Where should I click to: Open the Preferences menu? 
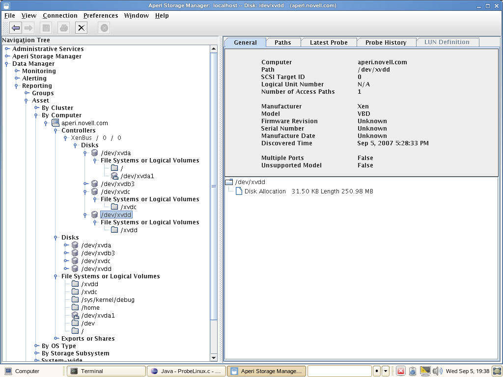tap(101, 15)
